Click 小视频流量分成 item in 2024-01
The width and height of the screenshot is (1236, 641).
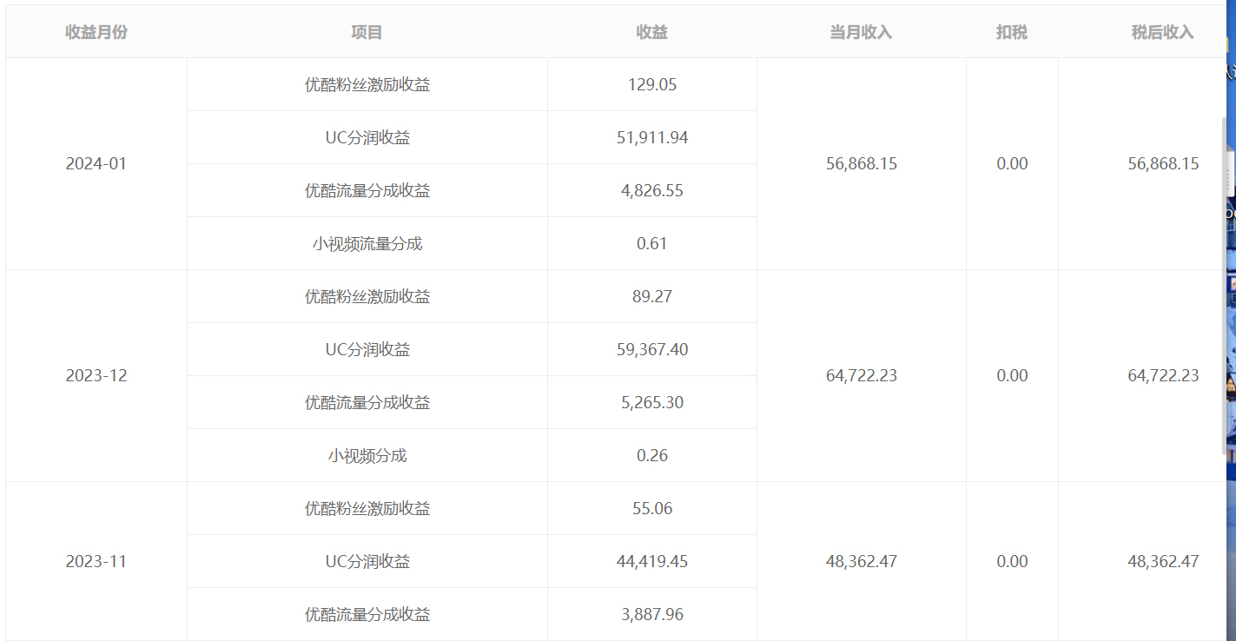pyautogui.click(x=367, y=243)
